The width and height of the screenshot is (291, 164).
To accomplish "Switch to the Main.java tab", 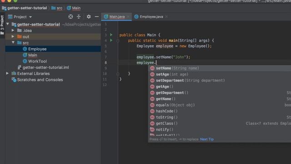I will 117,17.
